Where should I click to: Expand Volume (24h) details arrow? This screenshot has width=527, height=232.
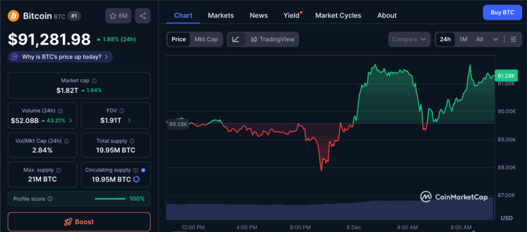(71, 121)
